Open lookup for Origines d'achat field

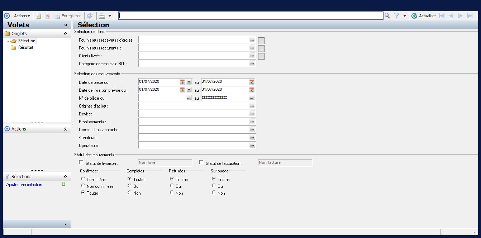point(252,106)
